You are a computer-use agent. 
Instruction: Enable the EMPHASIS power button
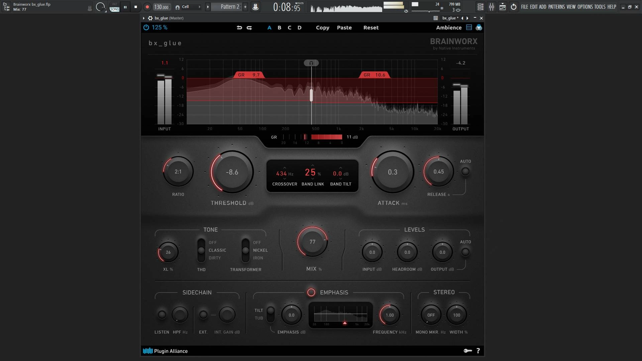(311, 292)
